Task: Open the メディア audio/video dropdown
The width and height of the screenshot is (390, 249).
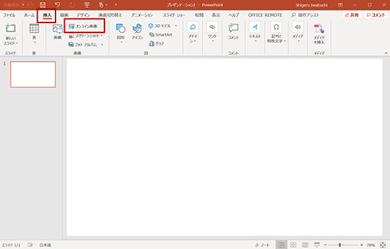Action: 298,32
